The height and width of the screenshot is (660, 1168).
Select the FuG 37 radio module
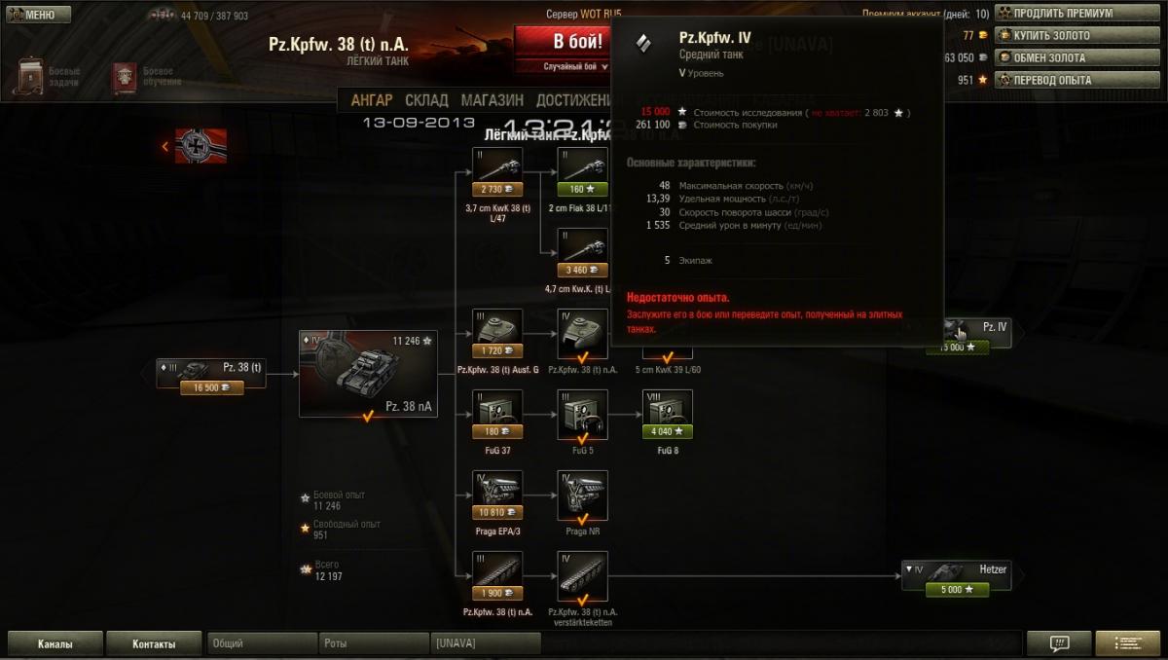pyautogui.click(x=497, y=408)
